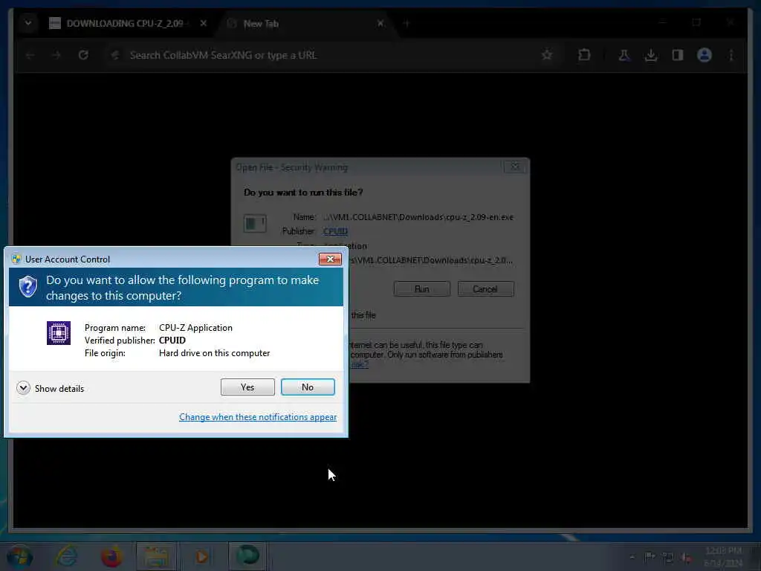Close the DOWNLOADING CPU-Z tab

point(204,23)
